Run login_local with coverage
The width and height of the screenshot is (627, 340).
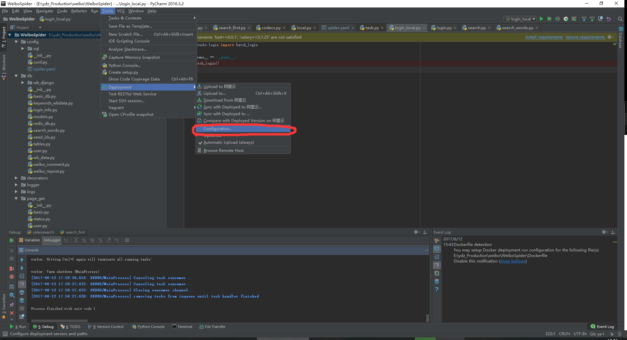pyautogui.click(x=558, y=19)
